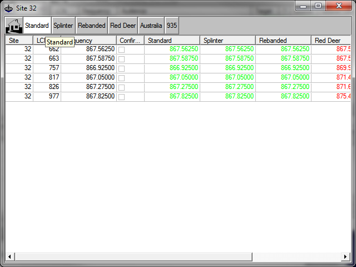Maximize the Site 32 window
The width and height of the screenshot is (356, 267).
[x=318, y=6]
